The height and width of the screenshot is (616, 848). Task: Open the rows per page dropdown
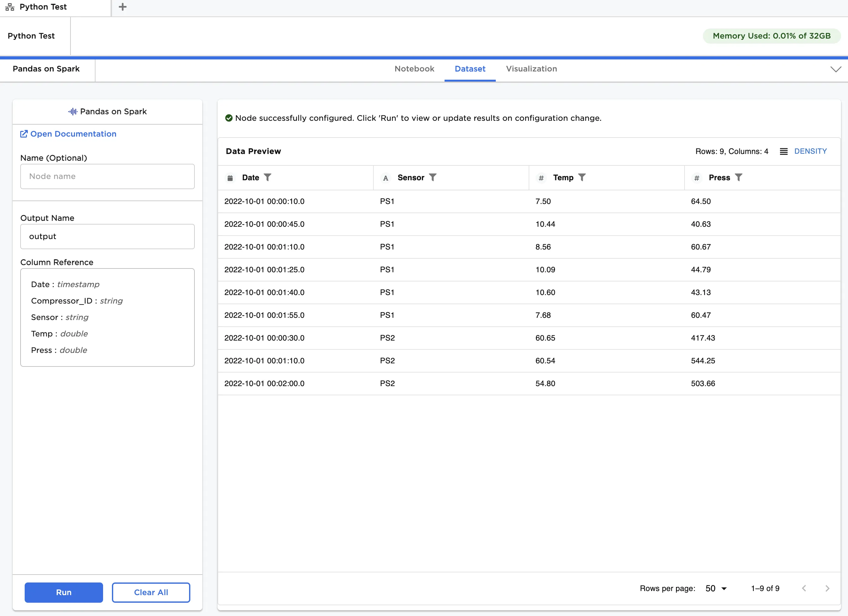pos(716,588)
